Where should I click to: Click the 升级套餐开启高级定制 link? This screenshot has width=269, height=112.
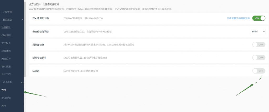point(238,18)
